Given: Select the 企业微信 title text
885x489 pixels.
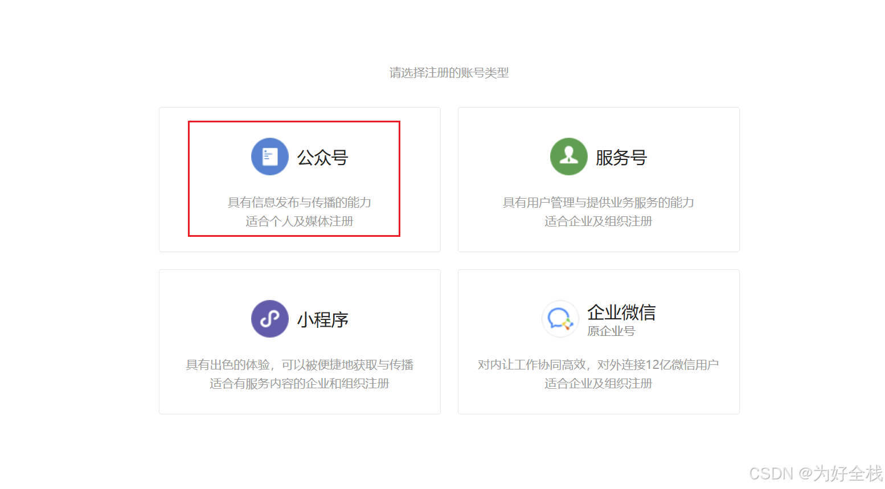Looking at the screenshot, I should pos(621,312).
